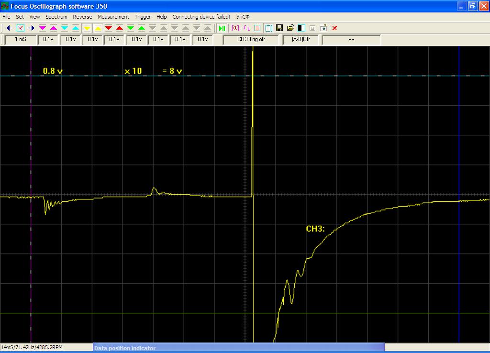
Task: Open the View menu
Action: (x=34, y=17)
